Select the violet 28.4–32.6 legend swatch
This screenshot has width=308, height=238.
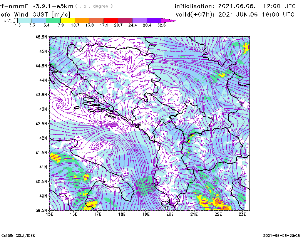click(154, 20)
